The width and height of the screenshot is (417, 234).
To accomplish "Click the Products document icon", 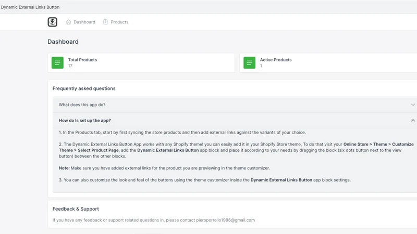I will pos(106,22).
